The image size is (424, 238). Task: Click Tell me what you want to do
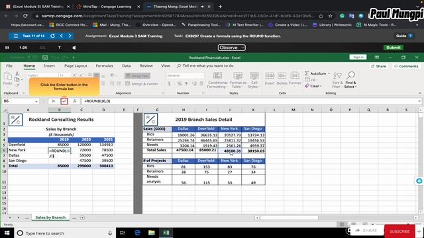205,66
